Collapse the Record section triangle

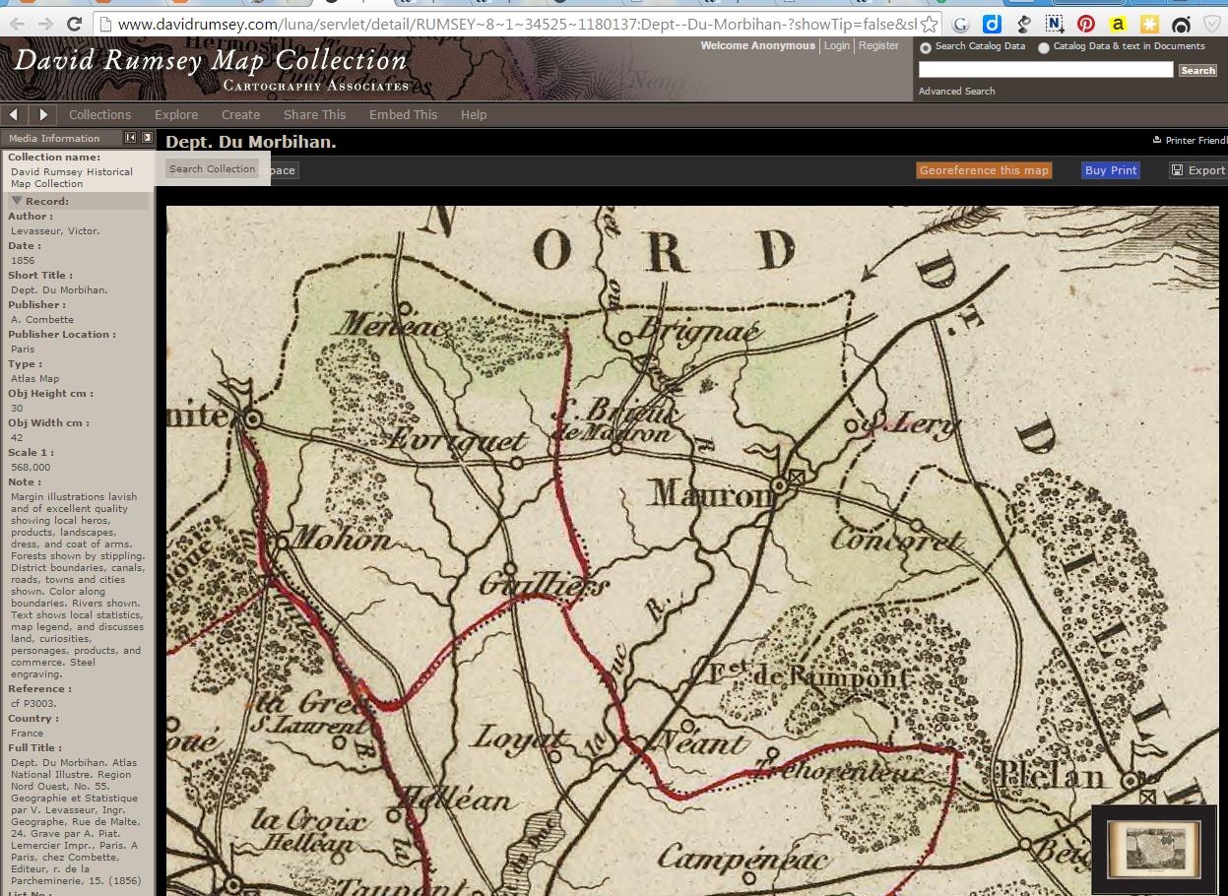[16, 201]
